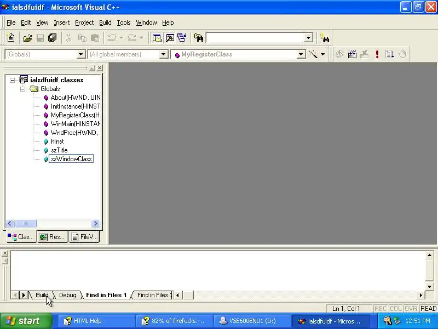
Task: Switch to HTML Help taskbar button
Action: [96, 321]
